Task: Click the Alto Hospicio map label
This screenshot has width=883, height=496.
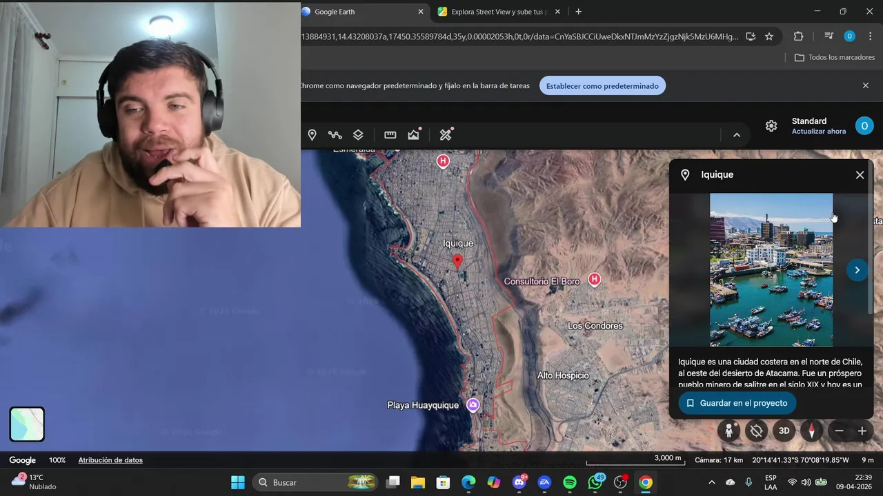Action: [x=563, y=375]
